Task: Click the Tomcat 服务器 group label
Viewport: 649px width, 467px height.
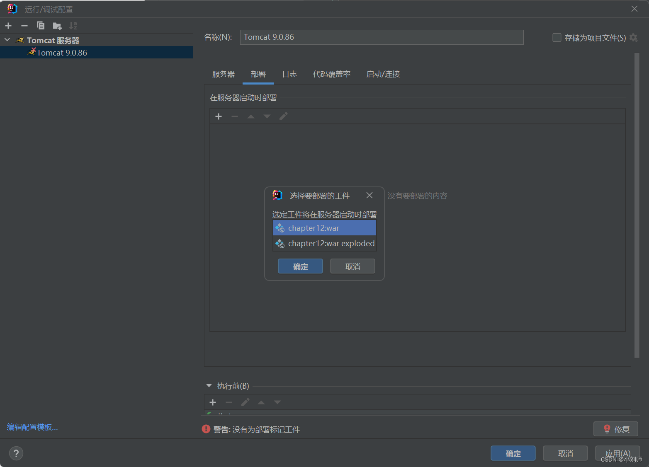Action: pyautogui.click(x=53, y=40)
